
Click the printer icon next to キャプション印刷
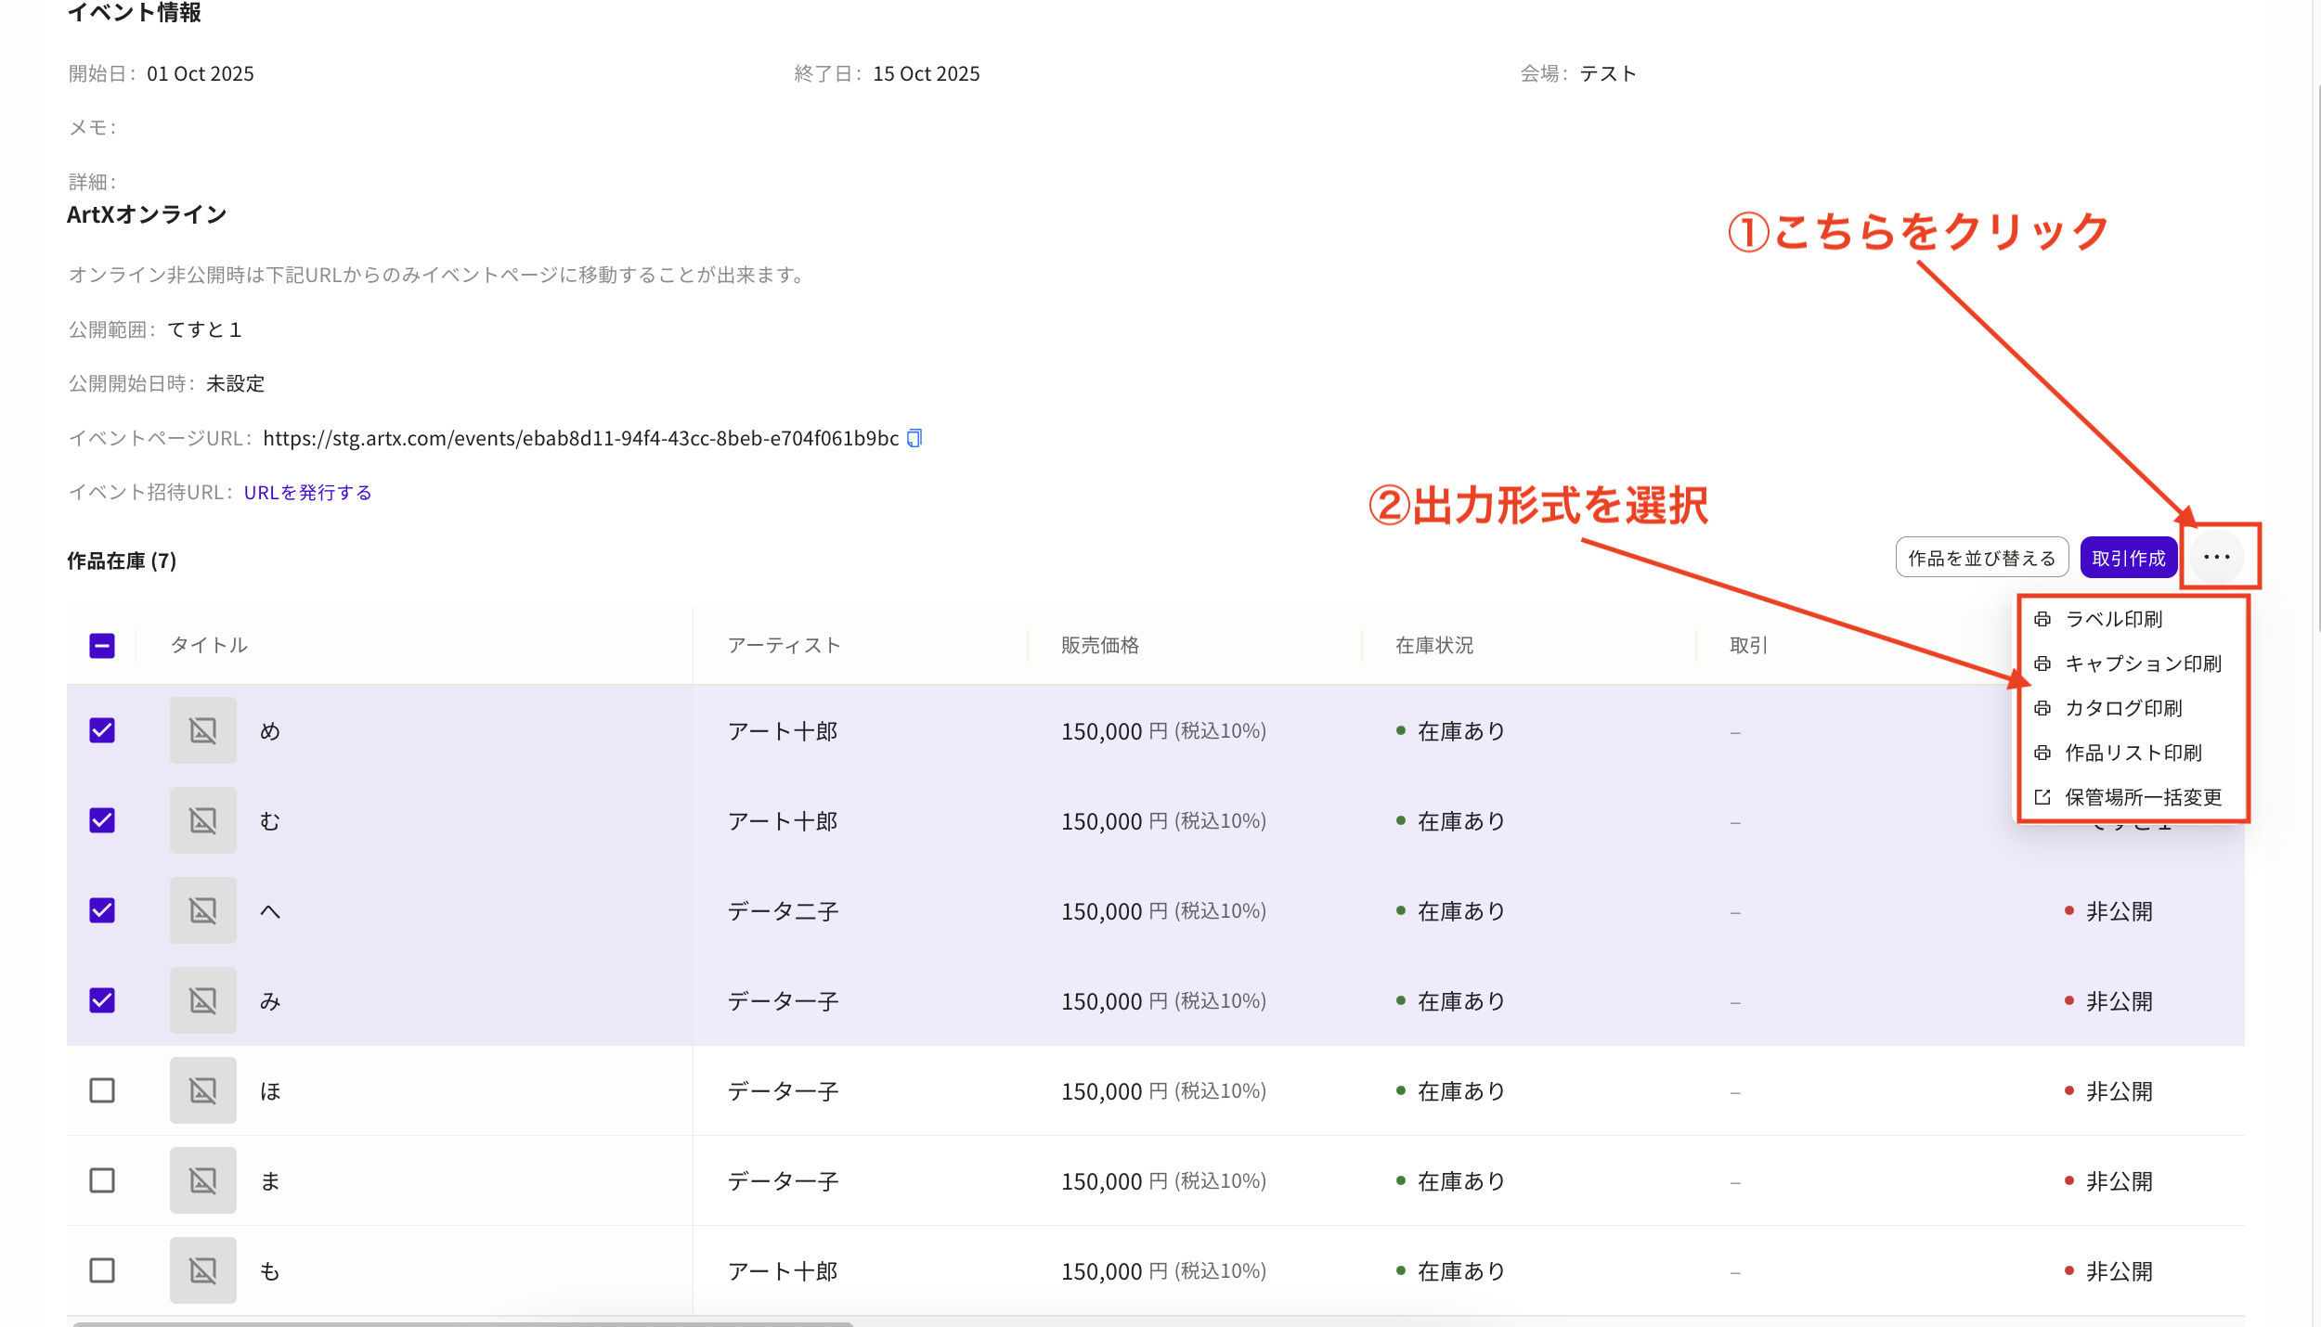(2042, 663)
